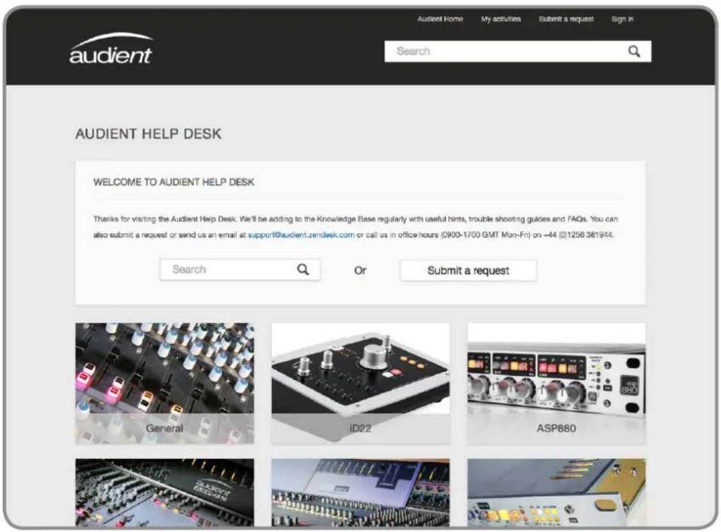
Task: Open the iD22 category tile
Action: [360, 383]
